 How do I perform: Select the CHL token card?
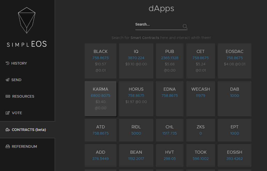coord(170,130)
